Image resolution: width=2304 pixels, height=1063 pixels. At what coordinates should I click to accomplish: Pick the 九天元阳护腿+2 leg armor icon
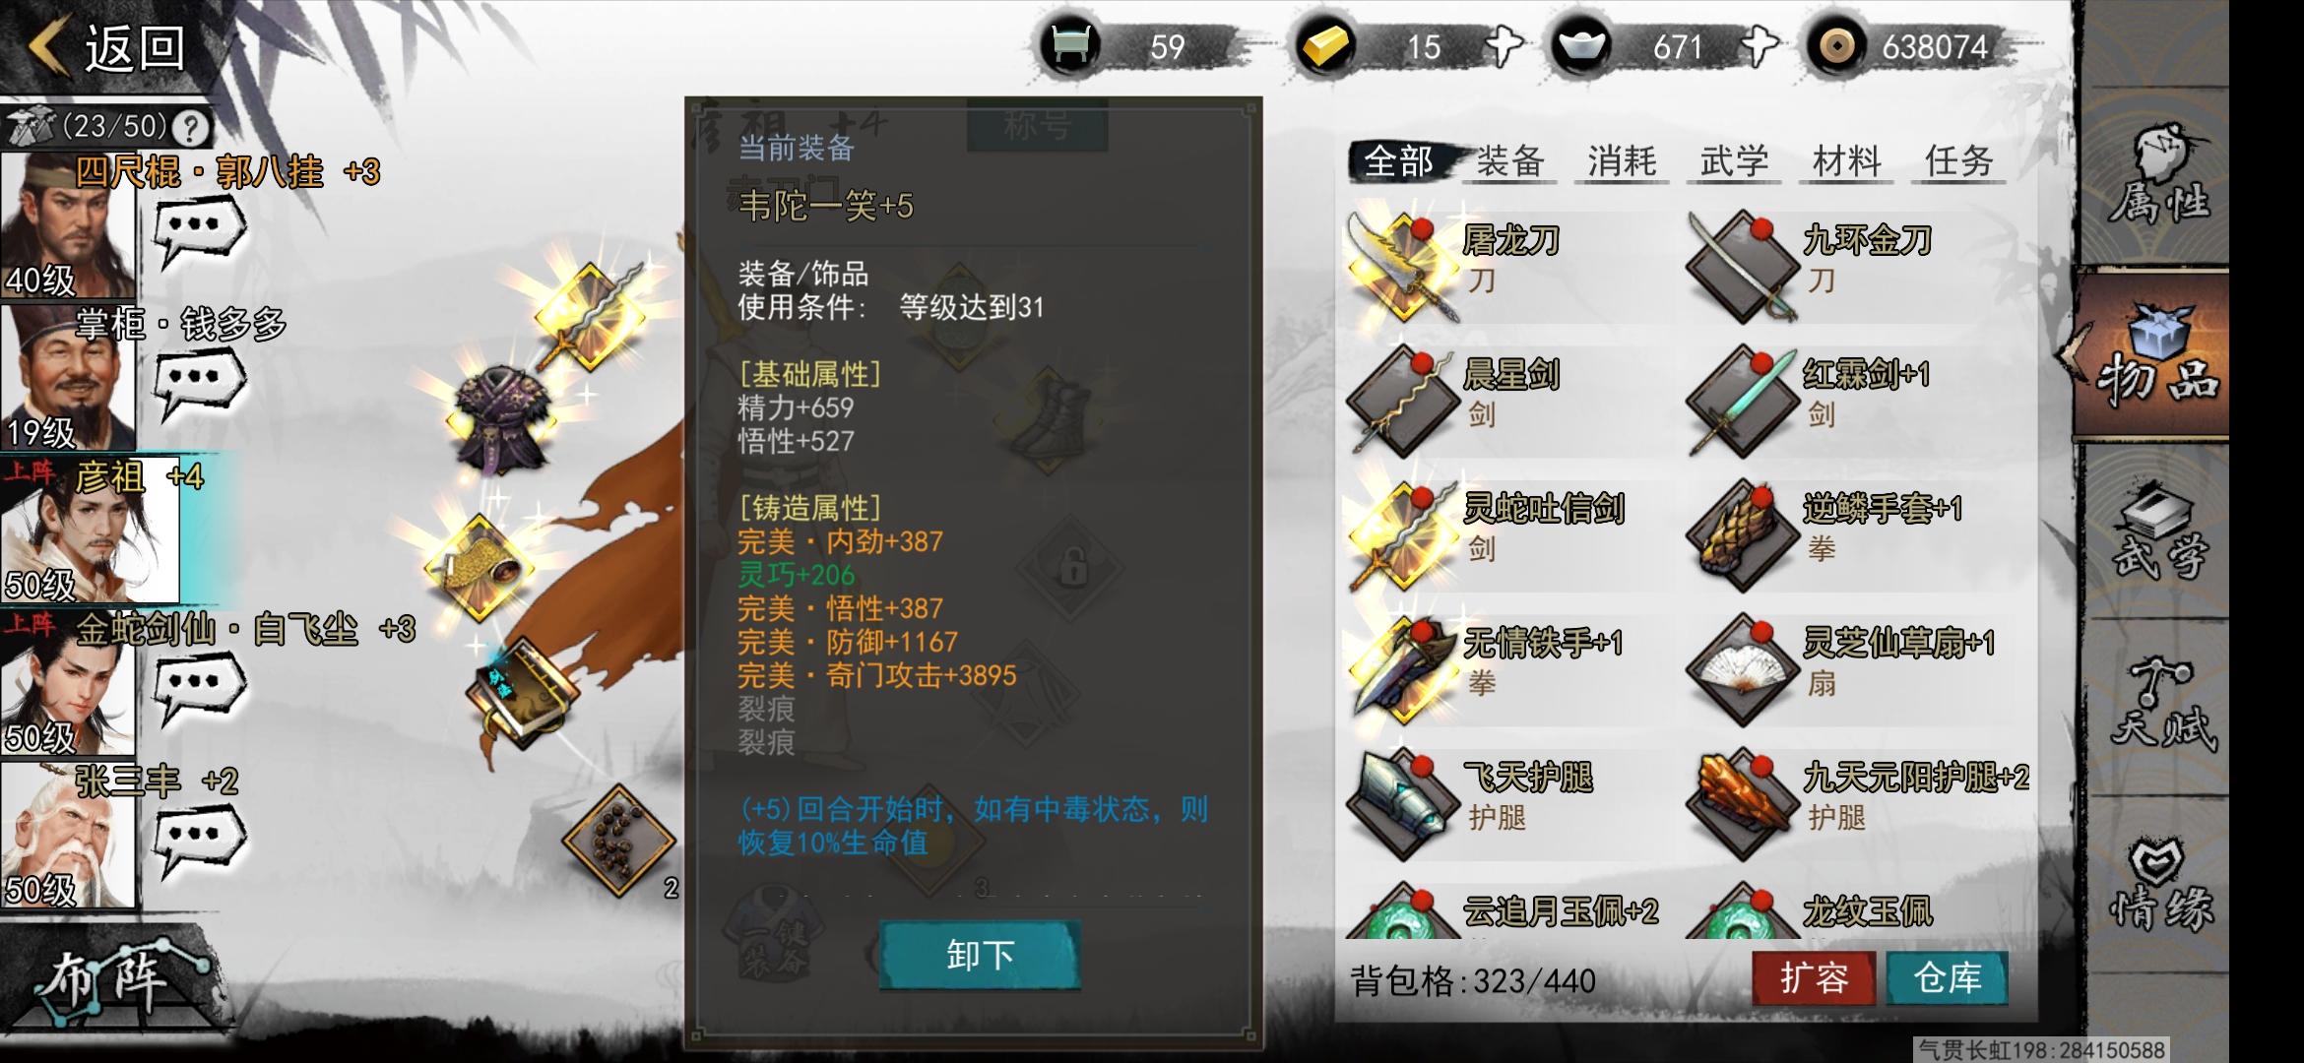click(1743, 803)
